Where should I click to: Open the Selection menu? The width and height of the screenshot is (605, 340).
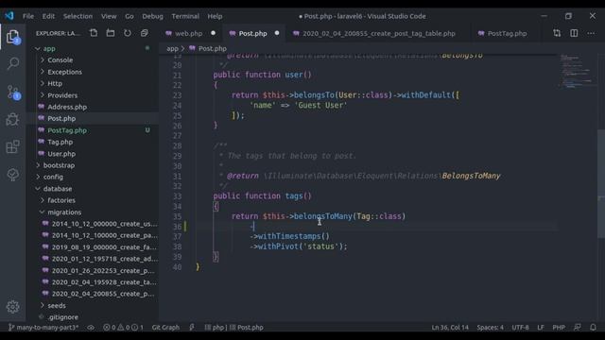tap(78, 16)
